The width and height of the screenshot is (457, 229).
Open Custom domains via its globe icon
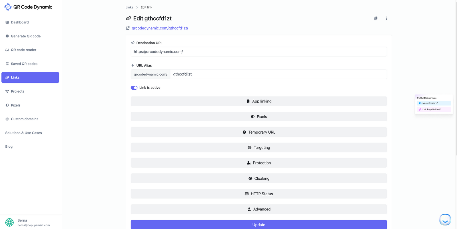[7, 119]
